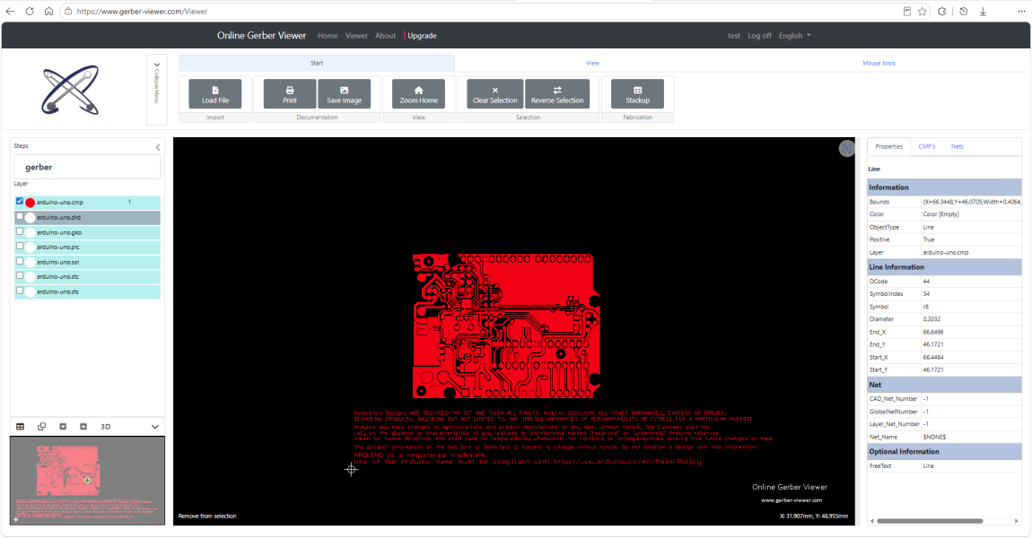Viewport: 1032px width, 538px height.
Task: Click the Net_Name value $NONE$
Action: (x=934, y=437)
